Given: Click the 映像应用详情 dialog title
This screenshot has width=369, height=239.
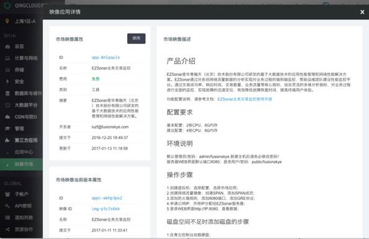Looking at the screenshot, I should click(x=64, y=12).
